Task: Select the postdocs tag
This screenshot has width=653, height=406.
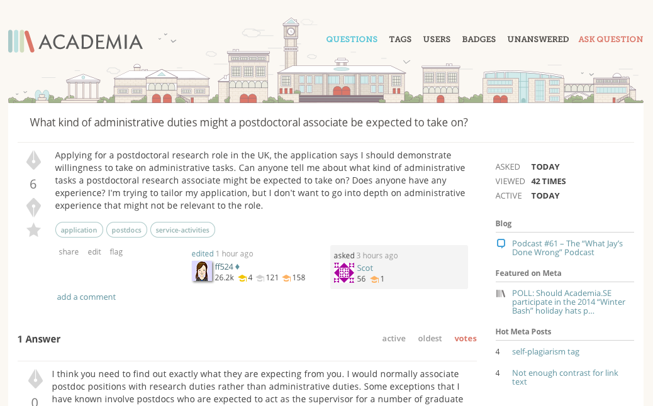Action: coord(126,230)
